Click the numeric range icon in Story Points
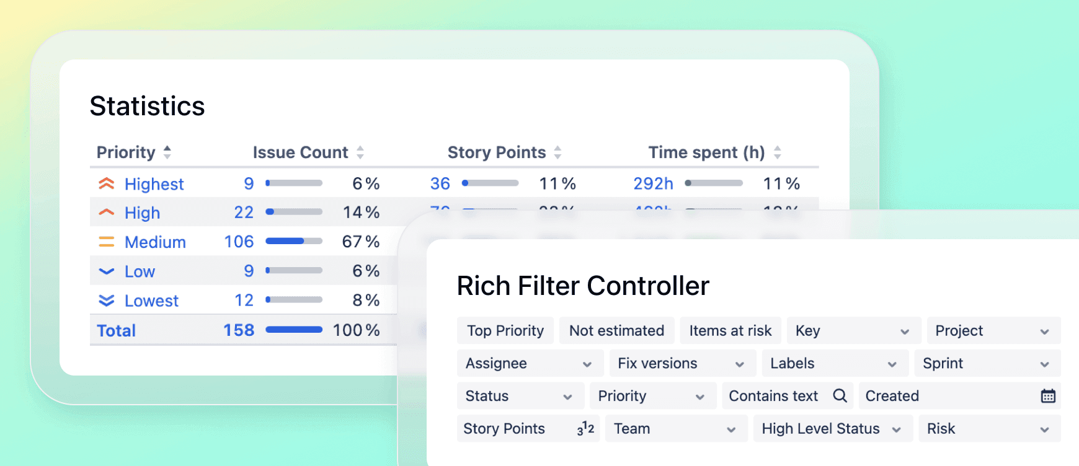1079x466 pixels. click(x=585, y=428)
